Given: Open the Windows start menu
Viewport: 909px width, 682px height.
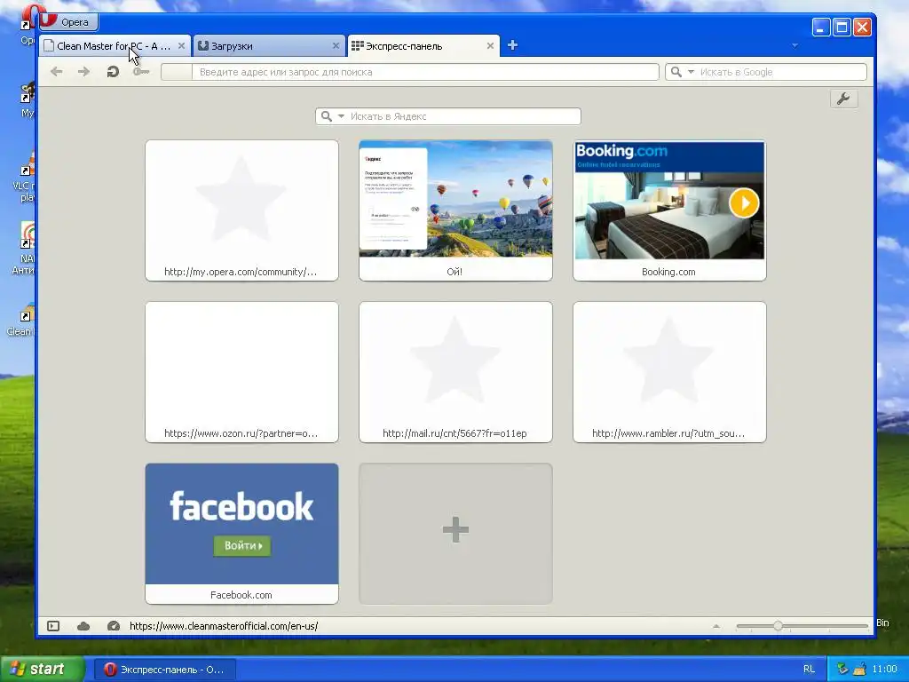Looking at the screenshot, I should 41,669.
